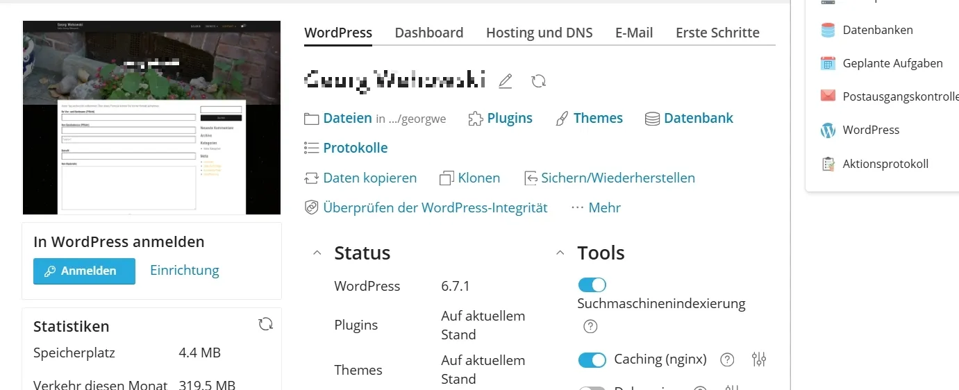Click the 'In WordPress anmelden' heading
Viewport: 959px width, 390px height.
pyautogui.click(x=119, y=242)
